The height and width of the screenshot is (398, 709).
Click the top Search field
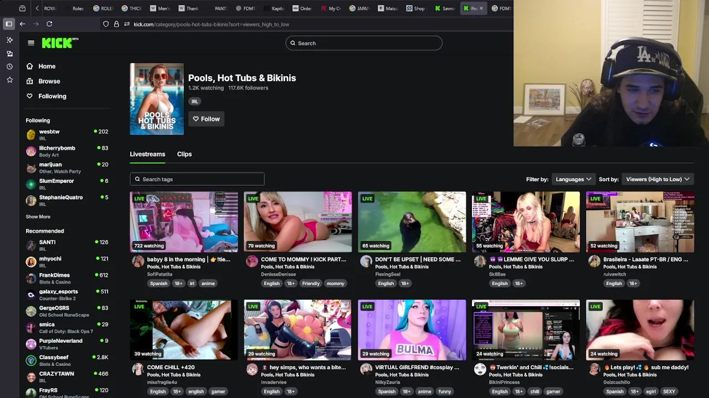[x=364, y=43]
